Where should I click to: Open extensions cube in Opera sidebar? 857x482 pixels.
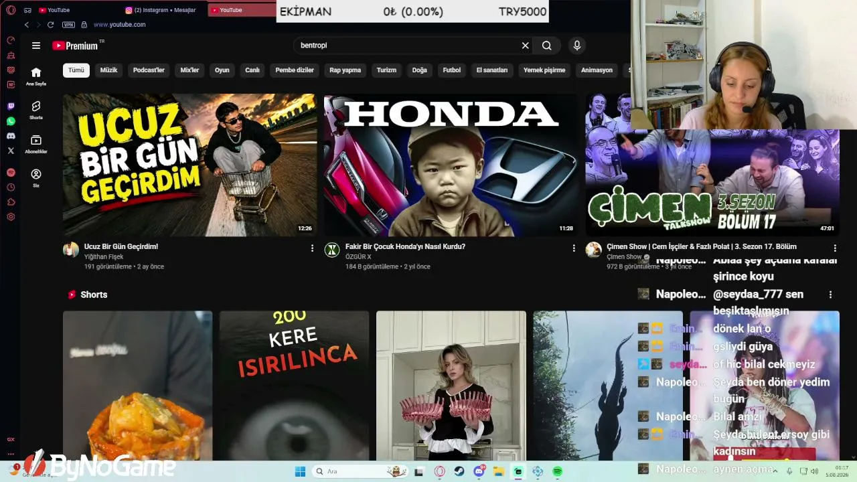[x=11, y=202]
